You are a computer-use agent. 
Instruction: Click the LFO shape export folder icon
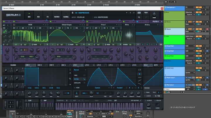pyautogui.click(x=139, y=70)
